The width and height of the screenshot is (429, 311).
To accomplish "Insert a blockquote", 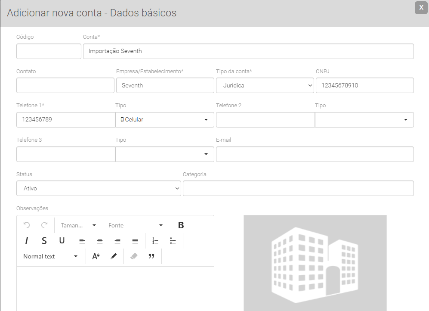I will (x=151, y=256).
